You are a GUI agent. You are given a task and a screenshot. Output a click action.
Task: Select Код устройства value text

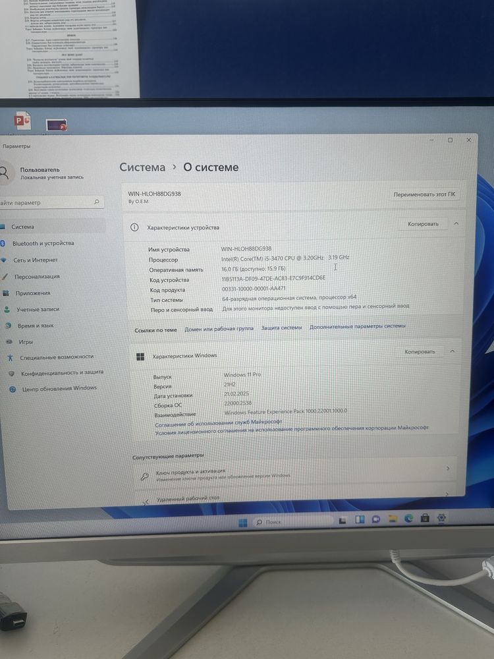tap(273, 278)
